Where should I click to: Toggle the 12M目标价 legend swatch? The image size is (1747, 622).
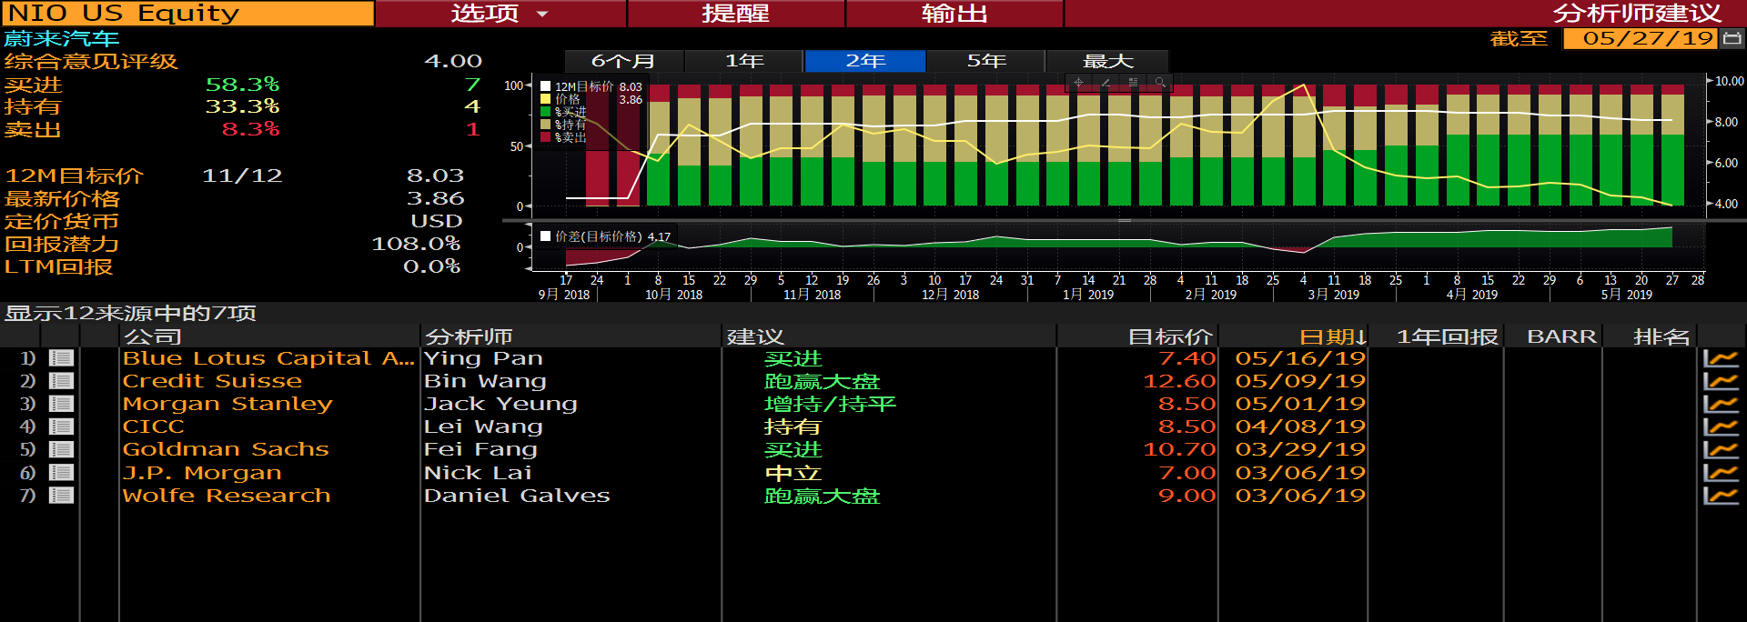(546, 86)
